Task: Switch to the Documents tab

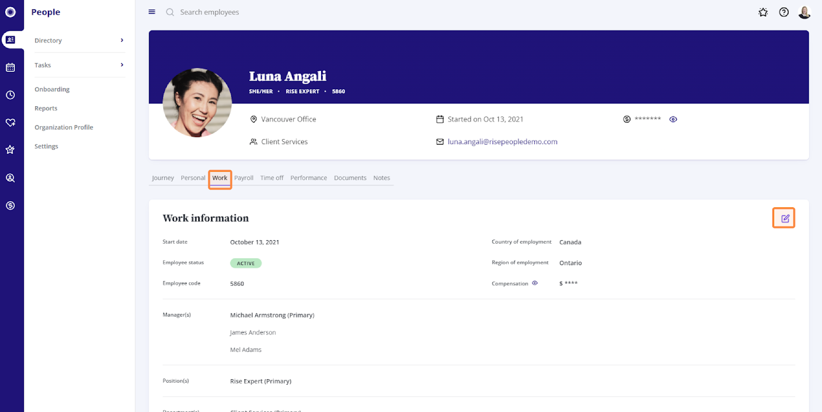Action: point(350,178)
